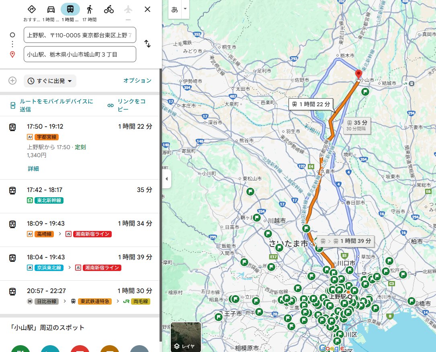This screenshot has width=436, height=352.
Task: Click the 京浜東北線 line badge
Action: (49, 268)
